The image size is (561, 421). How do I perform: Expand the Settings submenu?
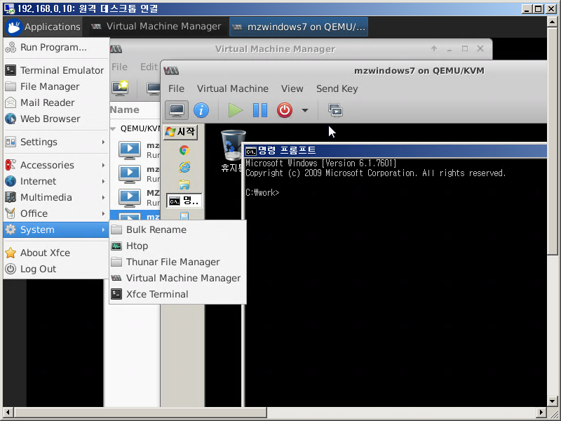point(56,142)
